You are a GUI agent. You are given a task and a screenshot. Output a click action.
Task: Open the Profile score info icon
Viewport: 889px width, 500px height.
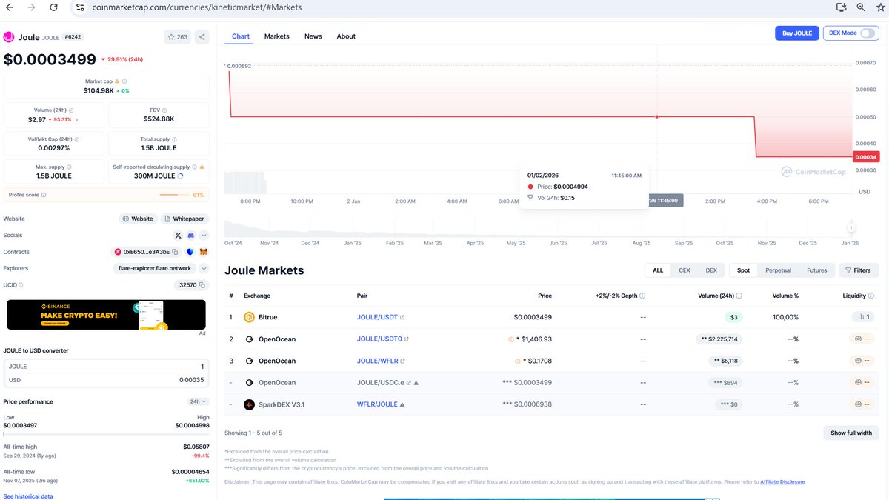tap(44, 195)
